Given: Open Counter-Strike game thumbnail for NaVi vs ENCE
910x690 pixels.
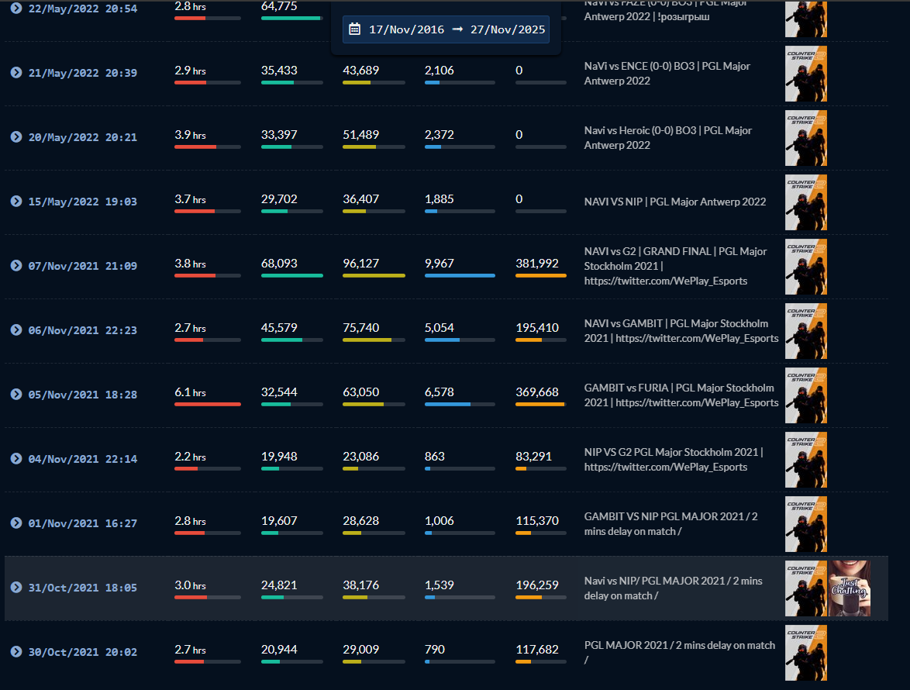Looking at the screenshot, I should 805,74.
